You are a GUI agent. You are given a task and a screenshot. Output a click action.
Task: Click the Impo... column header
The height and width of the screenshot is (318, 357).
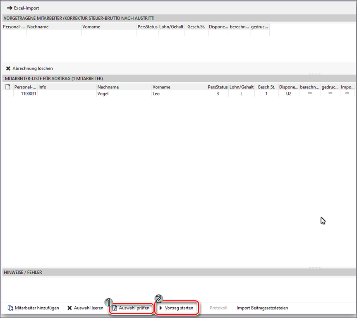coord(347,87)
